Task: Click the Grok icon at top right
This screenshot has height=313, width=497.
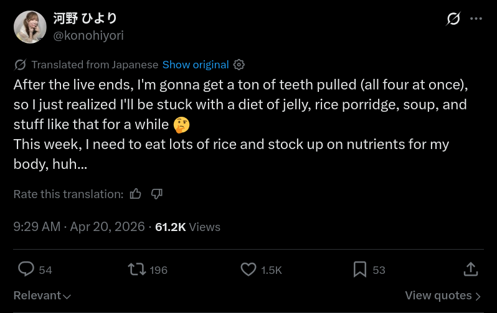Action: click(453, 19)
